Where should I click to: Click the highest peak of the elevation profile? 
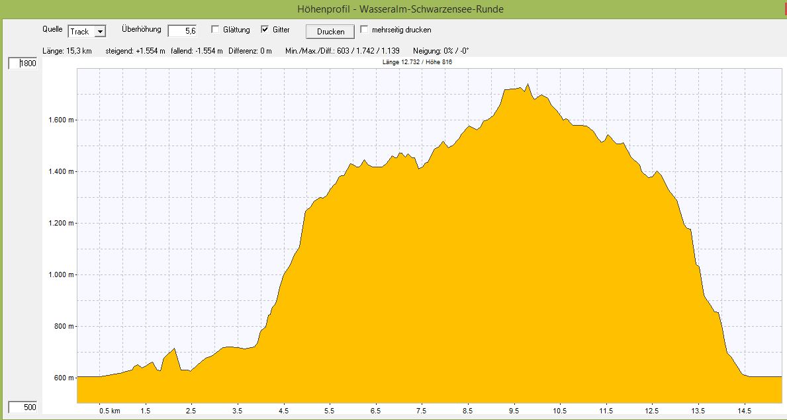coord(528,85)
